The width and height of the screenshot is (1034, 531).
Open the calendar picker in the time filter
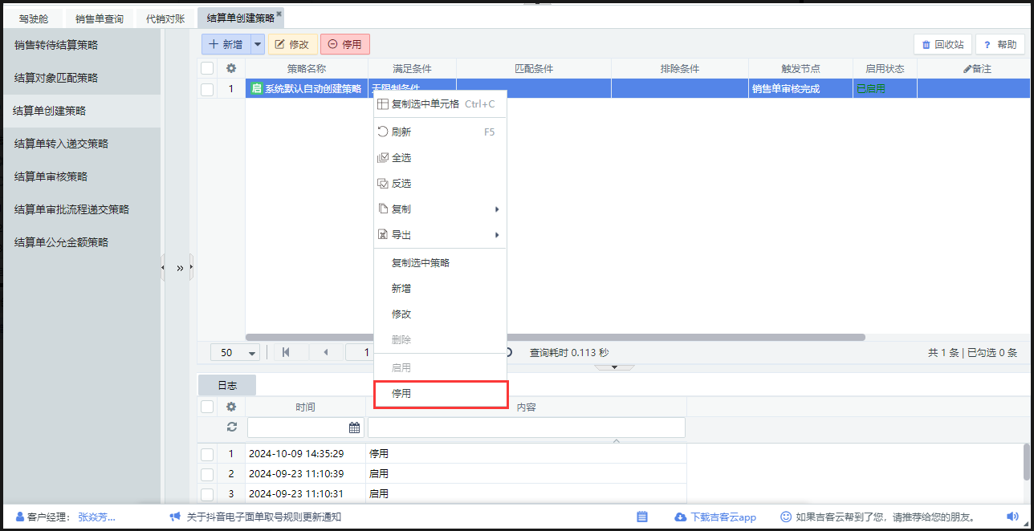(x=354, y=428)
